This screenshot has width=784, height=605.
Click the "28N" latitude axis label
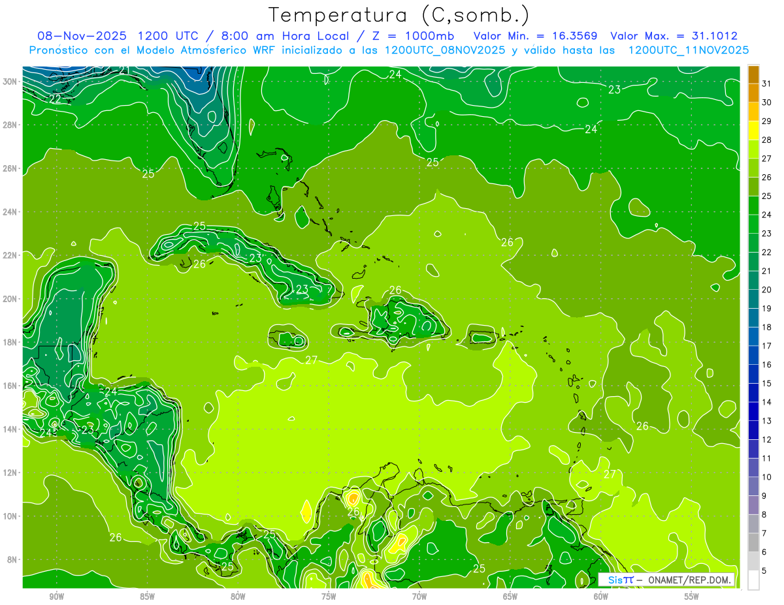pos(10,125)
